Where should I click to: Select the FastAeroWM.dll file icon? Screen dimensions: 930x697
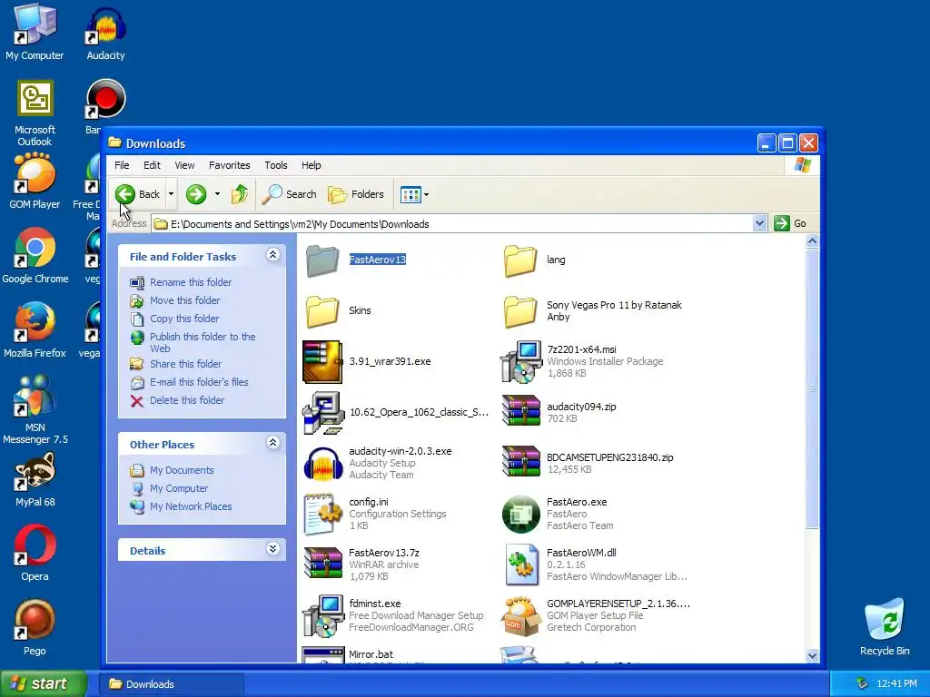coord(520,564)
